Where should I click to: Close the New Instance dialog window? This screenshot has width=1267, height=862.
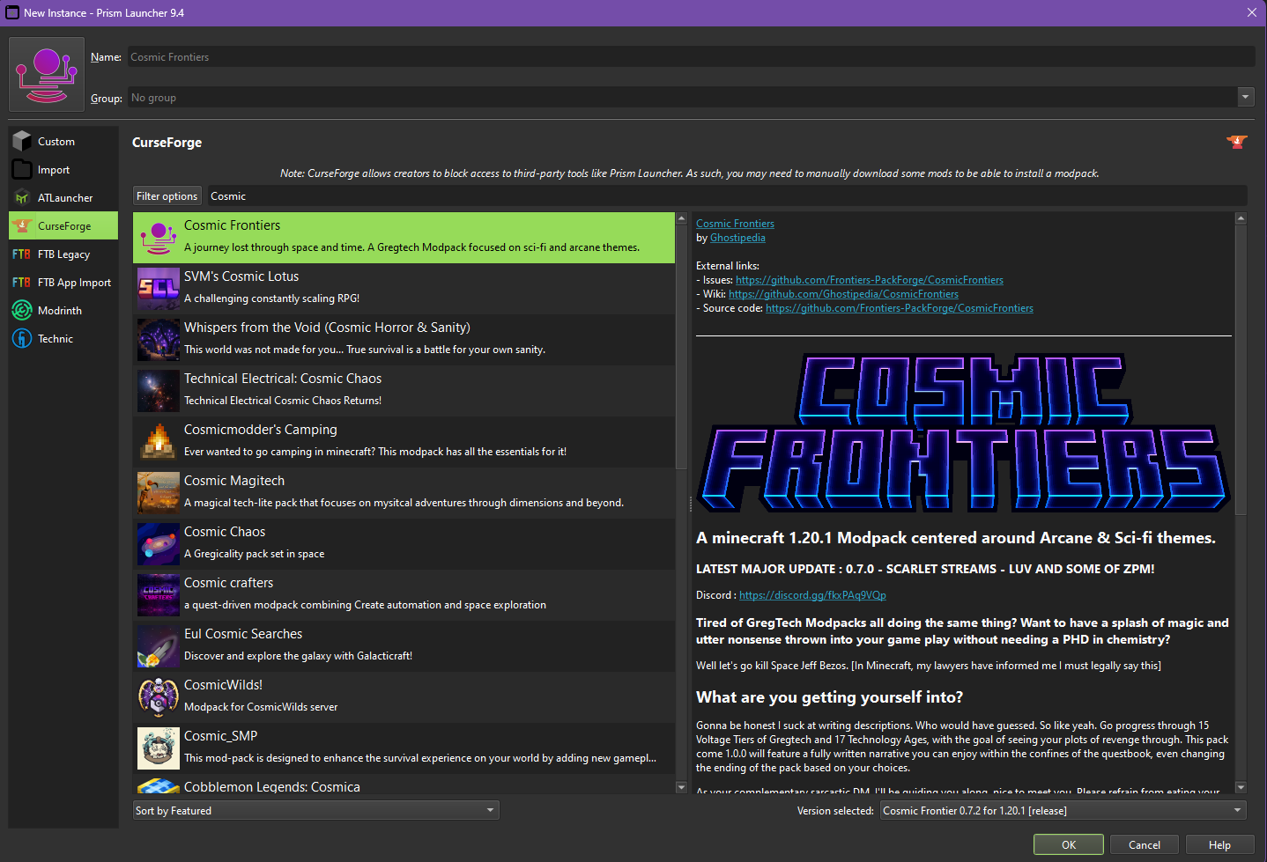pos(1251,12)
